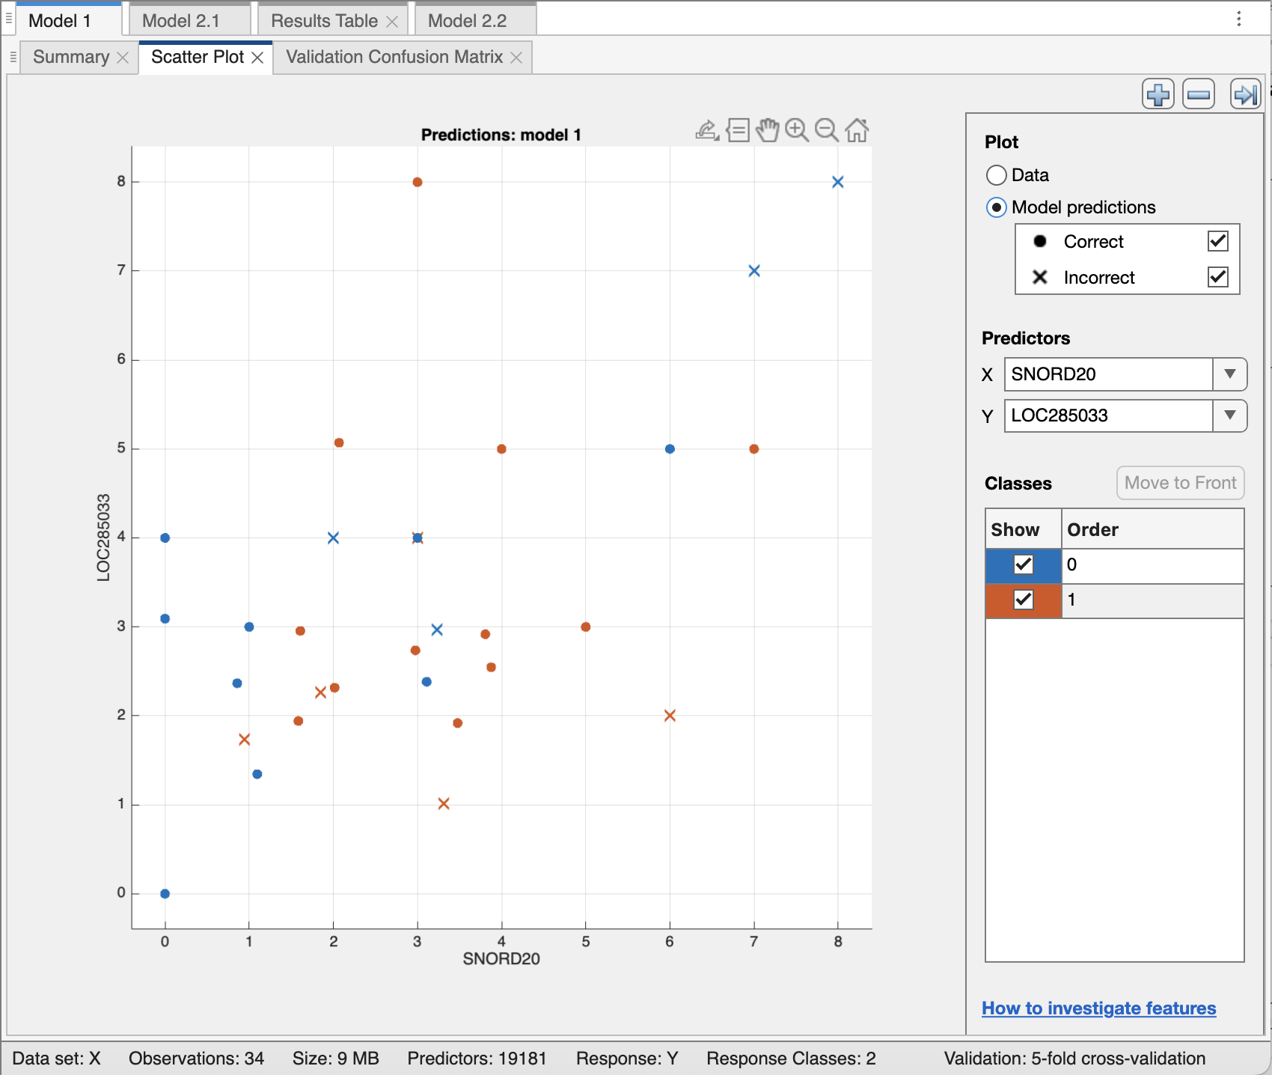The height and width of the screenshot is (1075, 1272).
Task: Click the plus button above the Plot panel
Action: (1158, 94)
